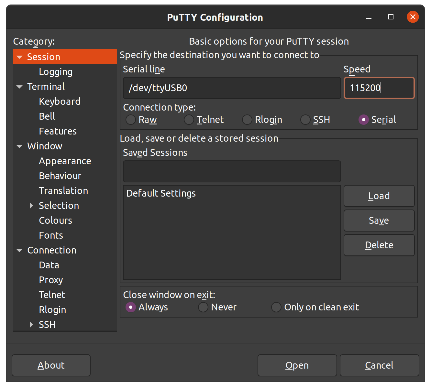Focus the Speed input field

pos(379,88)
